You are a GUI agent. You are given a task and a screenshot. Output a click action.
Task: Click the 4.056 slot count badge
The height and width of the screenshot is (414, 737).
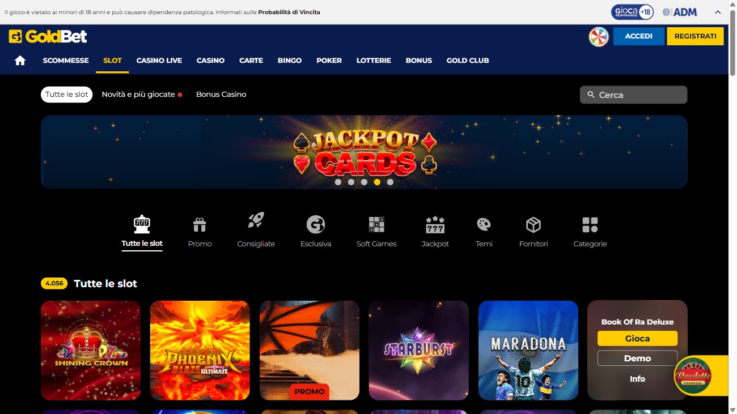[54, 284]
